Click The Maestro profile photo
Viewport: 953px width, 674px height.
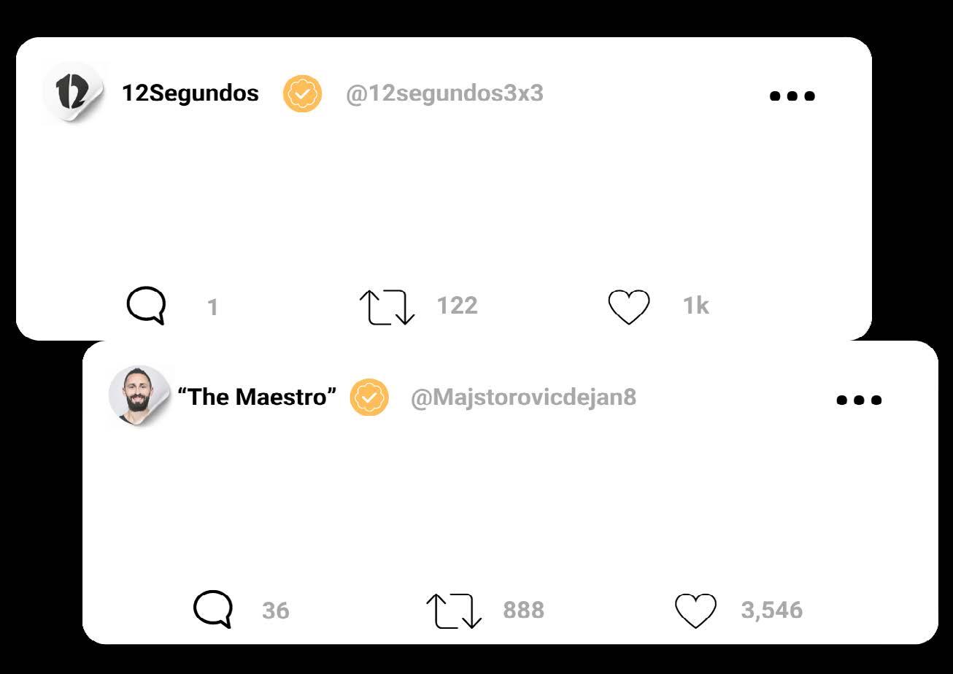tap(138, 395)
